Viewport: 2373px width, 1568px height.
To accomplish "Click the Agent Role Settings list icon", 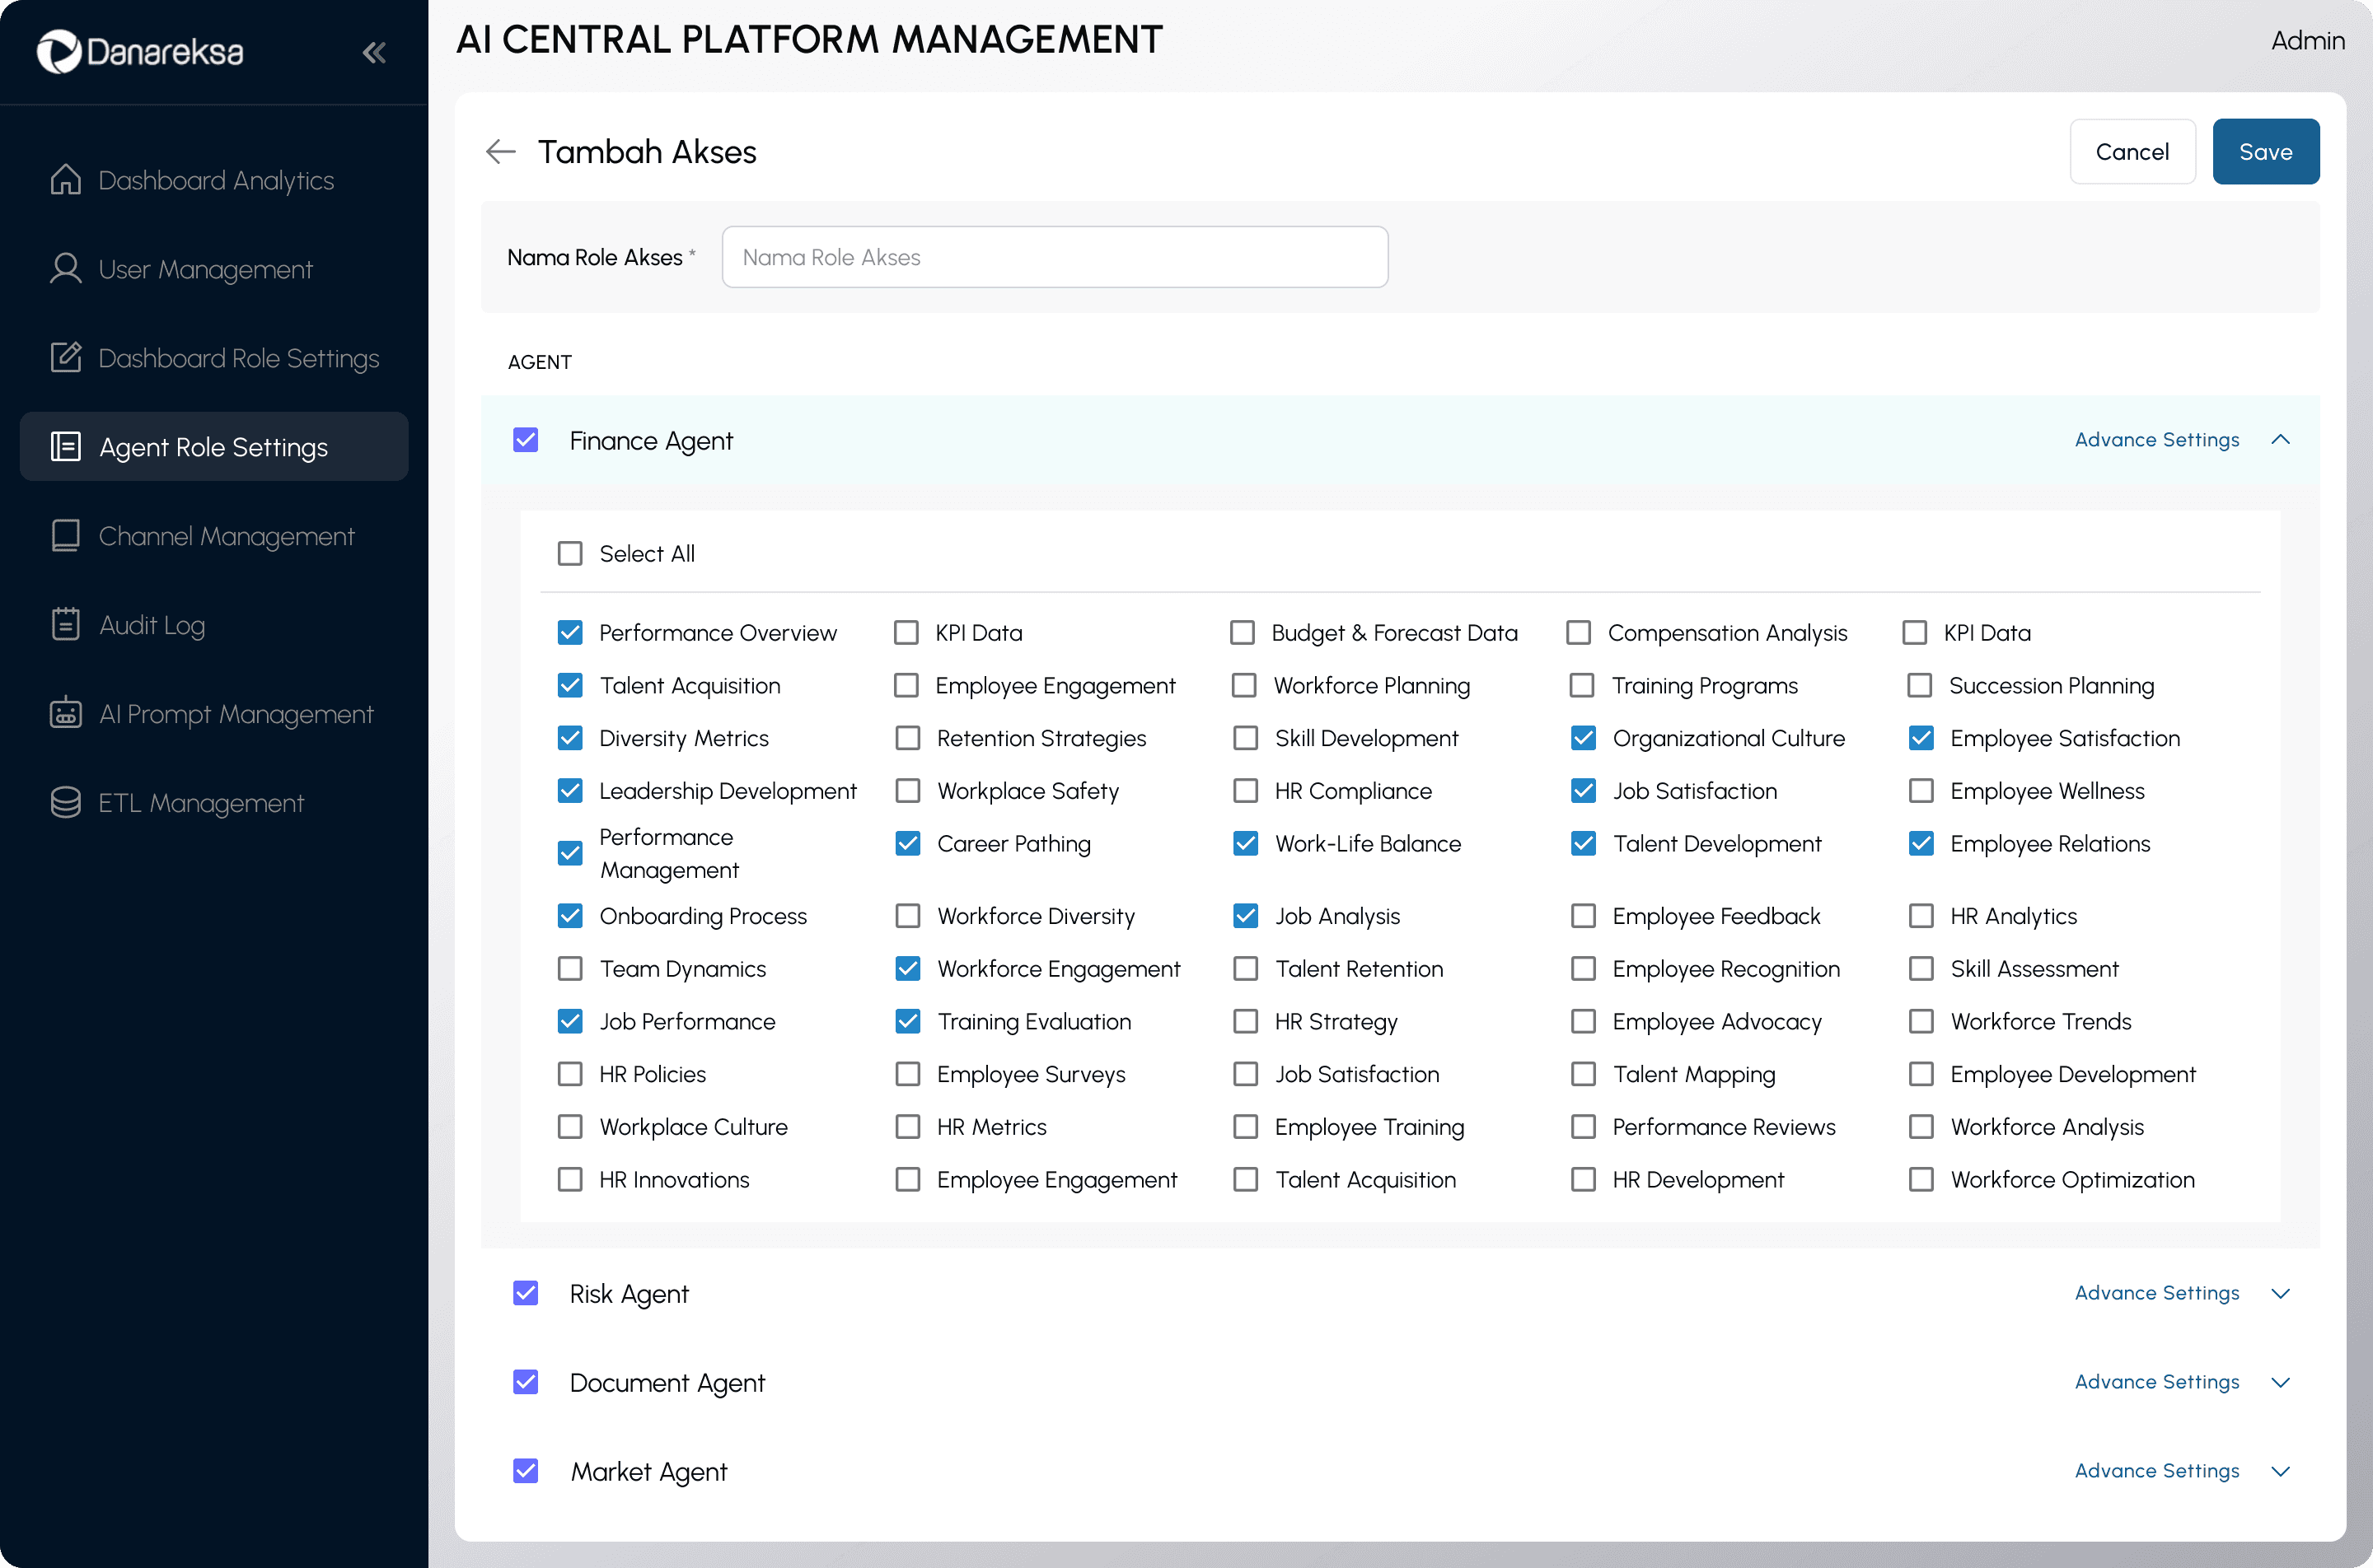I will point(66,447).
